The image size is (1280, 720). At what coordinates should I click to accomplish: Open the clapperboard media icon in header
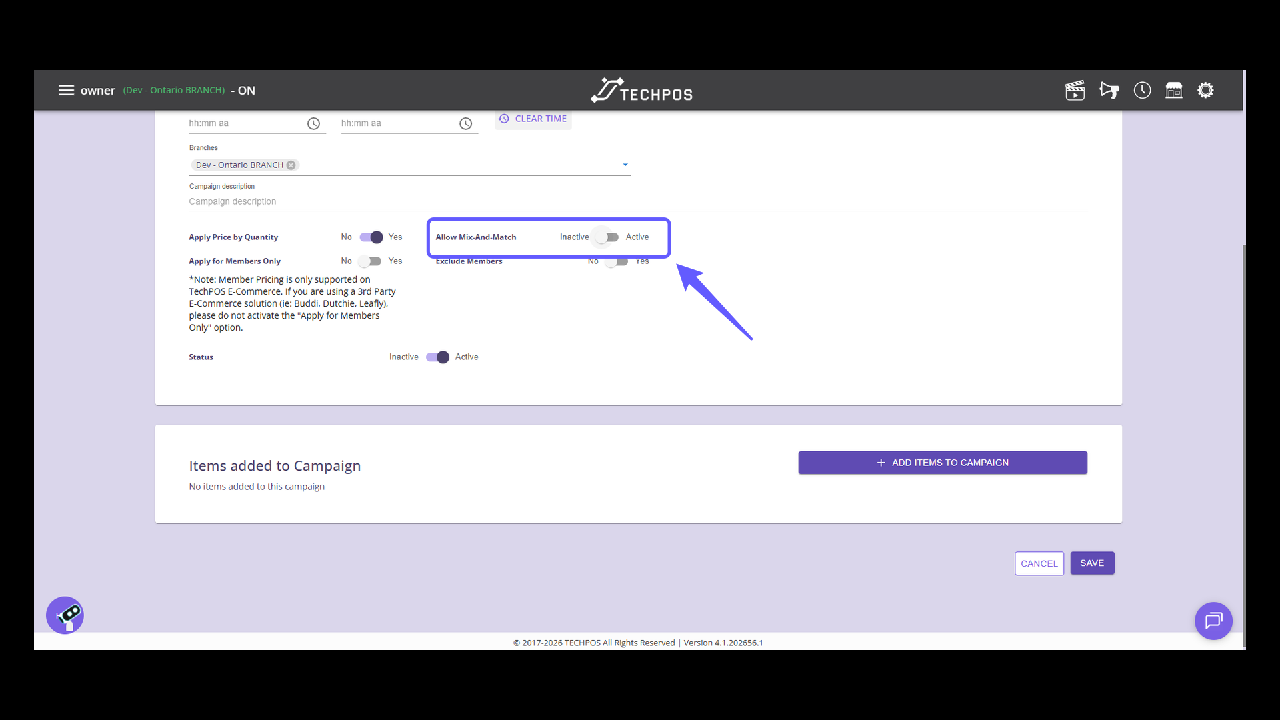pyautogui.click(x=1075, y=90)
